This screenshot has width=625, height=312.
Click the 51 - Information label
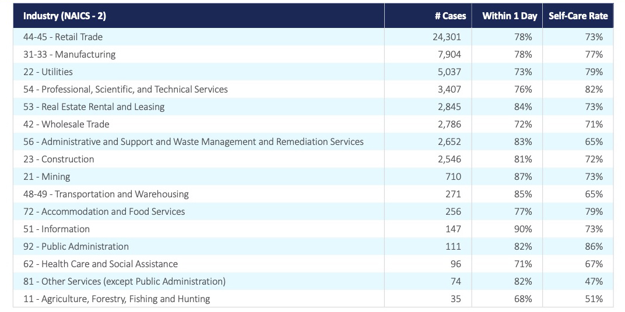click(x=57, y=229)
